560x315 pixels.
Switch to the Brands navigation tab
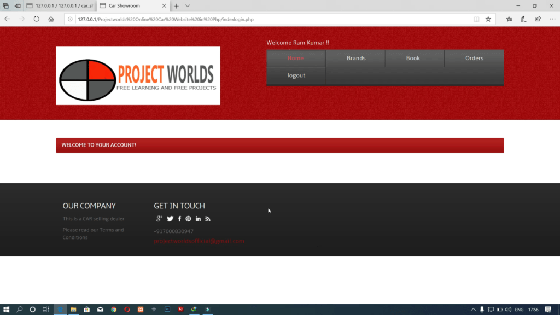click(356, 58)
